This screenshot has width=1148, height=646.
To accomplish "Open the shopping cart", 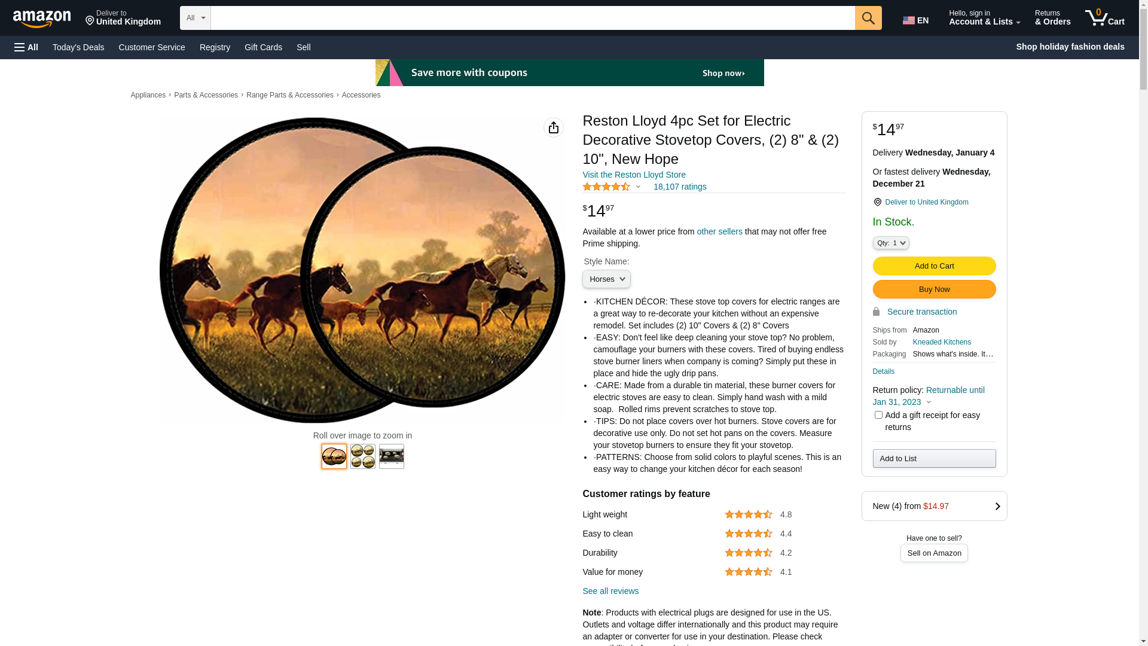I will coord(1105,18).
